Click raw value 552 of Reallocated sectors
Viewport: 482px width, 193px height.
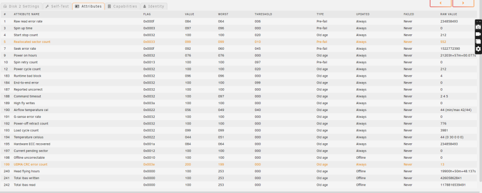[x=443, y=42]
